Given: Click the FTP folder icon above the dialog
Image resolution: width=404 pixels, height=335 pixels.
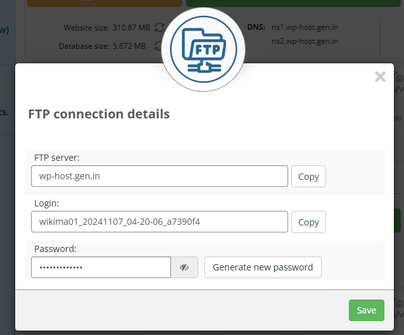Looking at the screenshot, I should click(x=203, y=49).
